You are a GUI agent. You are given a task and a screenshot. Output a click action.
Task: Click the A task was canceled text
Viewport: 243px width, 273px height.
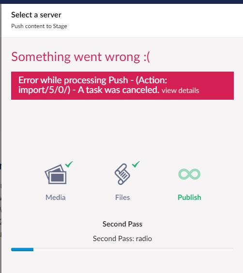[x=119, y=90]
